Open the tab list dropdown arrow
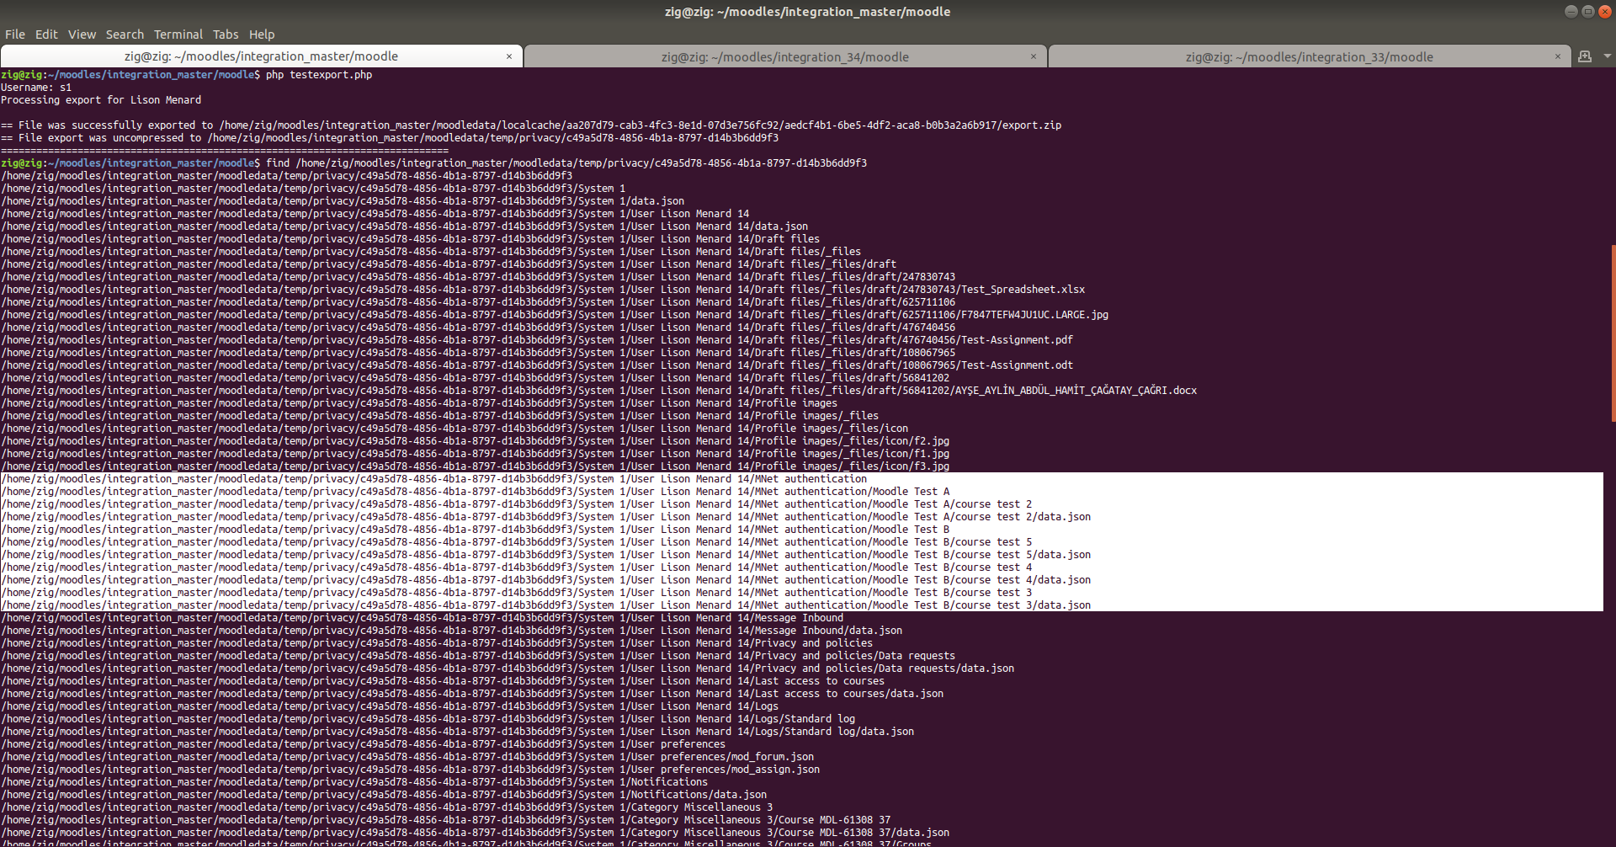Image resolution: width=1616 pixels, height=847 pixels. pos(1608,56)
